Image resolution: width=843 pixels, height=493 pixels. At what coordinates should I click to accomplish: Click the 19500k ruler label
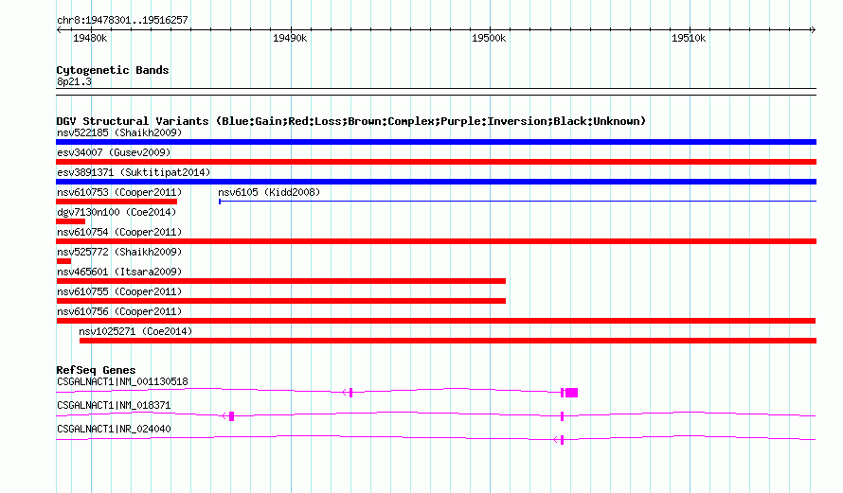click(489, 38)
